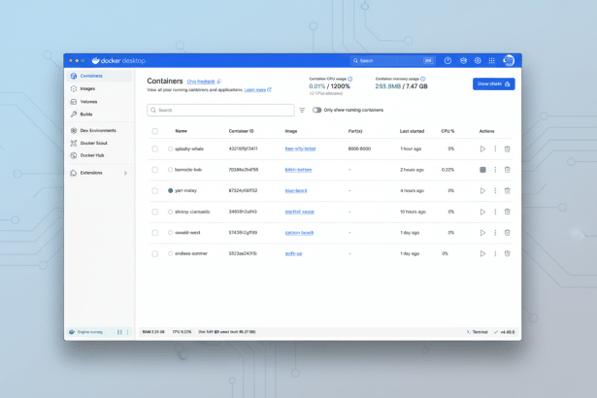Open engine options three-dot menu in status bar

click(x=127, y=332)
